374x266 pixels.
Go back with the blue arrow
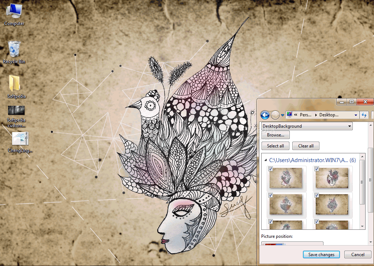[265, 115]
